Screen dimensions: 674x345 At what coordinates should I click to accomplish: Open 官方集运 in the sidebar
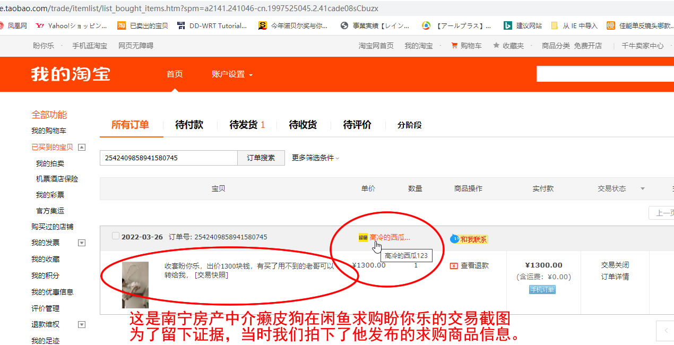click(x=50, y=211)
